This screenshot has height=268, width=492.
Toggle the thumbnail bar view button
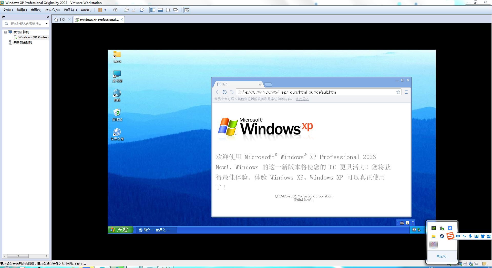click(160, 10)
